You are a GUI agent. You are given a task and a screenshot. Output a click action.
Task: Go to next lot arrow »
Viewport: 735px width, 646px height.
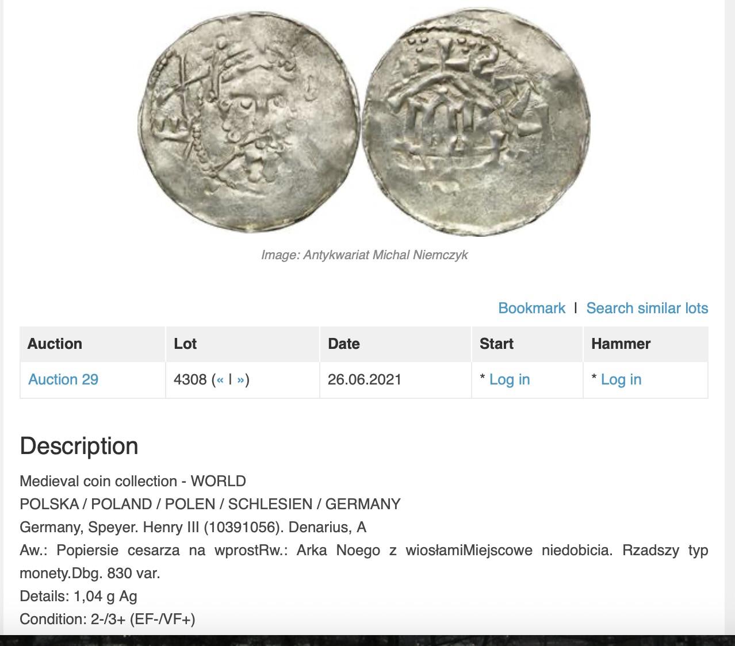tap(241, 379)
